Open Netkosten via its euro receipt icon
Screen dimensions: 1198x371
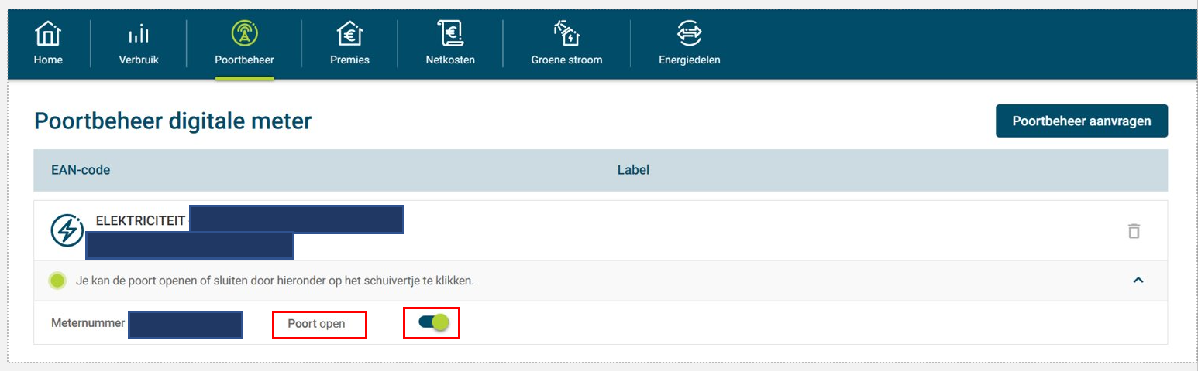pyautogui.click(x=449, y=34)
